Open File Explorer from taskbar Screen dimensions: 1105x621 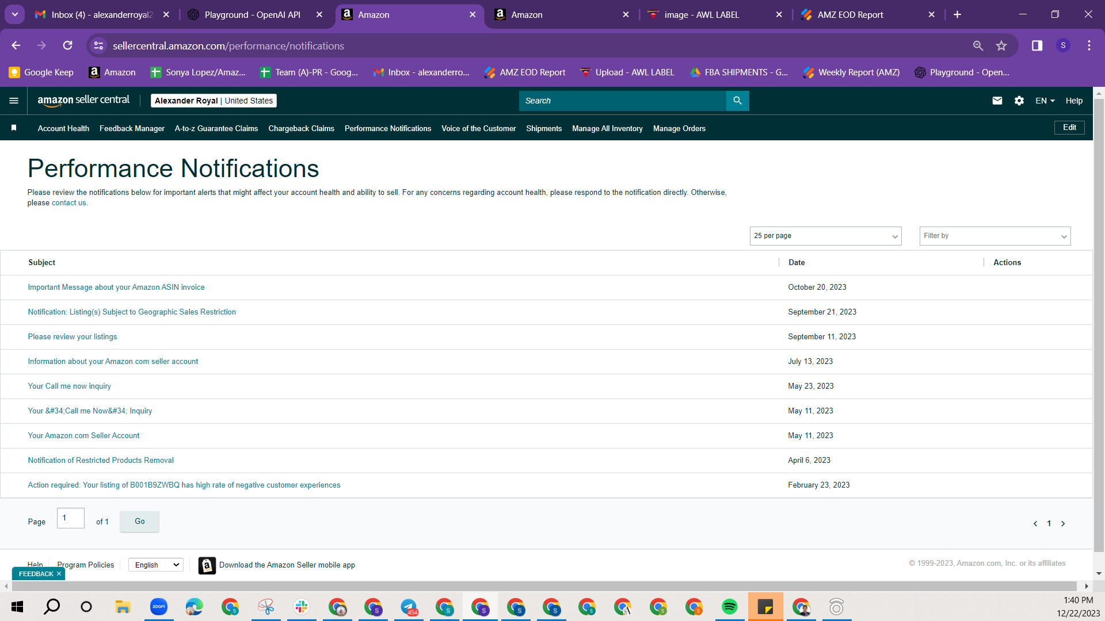[x=123, y=607]
